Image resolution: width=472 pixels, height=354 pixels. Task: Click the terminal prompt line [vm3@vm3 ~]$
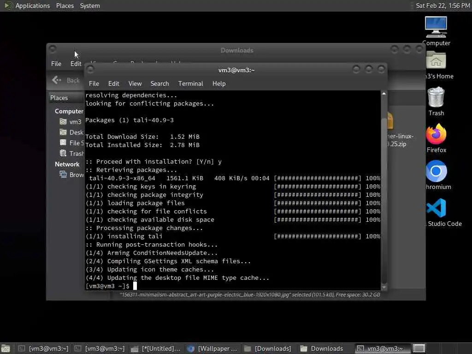coord(107,286)
